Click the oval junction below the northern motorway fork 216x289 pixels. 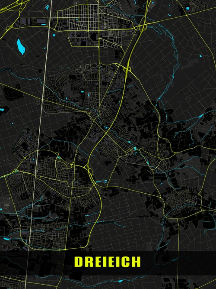(127, 69)
